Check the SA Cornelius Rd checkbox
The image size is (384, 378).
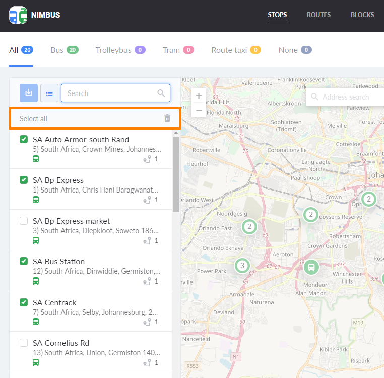[x=24, y=343]
